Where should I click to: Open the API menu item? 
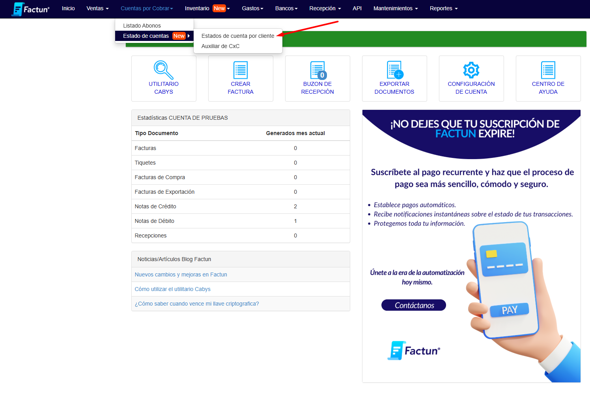click(357, 8)
